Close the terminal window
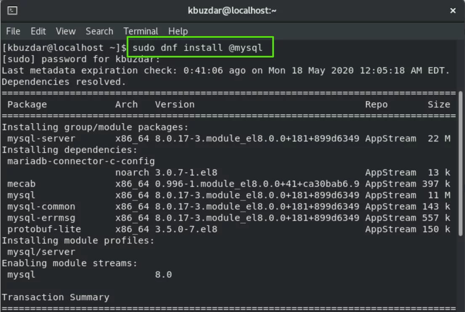465x312 pixels. coord(453,10)
